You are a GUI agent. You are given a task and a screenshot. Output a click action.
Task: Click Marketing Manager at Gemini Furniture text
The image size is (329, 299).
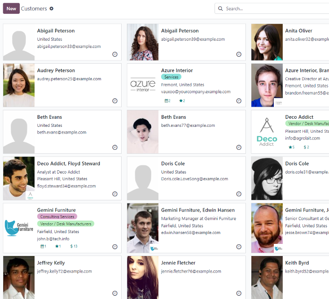(198, 219)
